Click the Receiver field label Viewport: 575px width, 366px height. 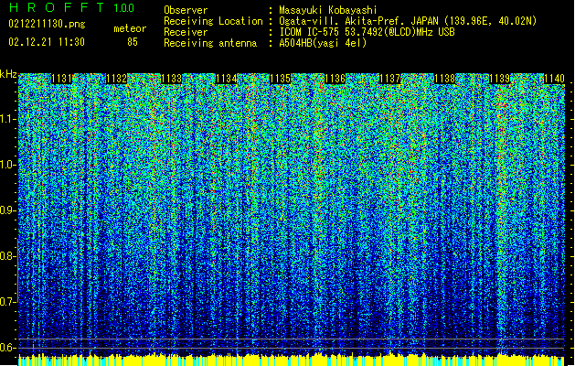186,32
